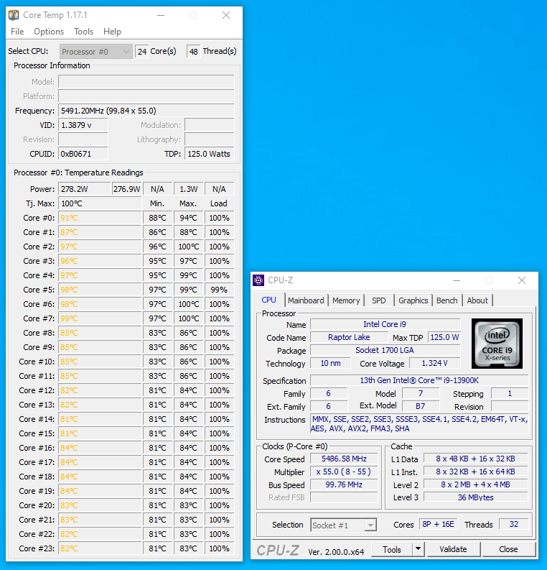Click the Intel Core i9 X-series logo
The height and width of the screenshot is (570, 547).
[x=497, y=344]
